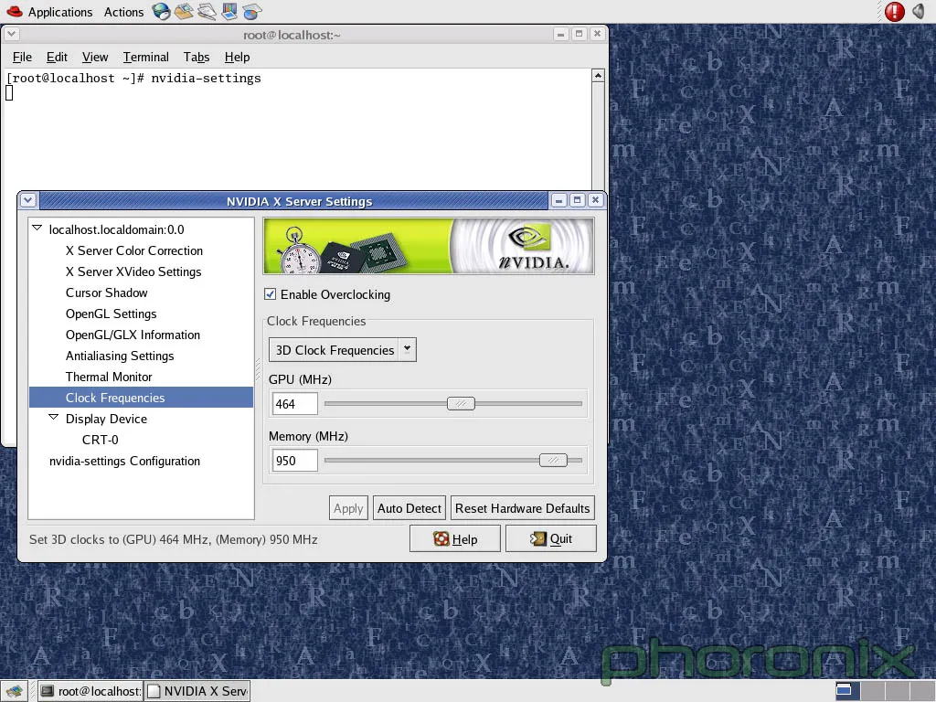This screenshot has height=702, width=936.
Task: Select OpenGL Settings in the tree
Action: (111, 314)
